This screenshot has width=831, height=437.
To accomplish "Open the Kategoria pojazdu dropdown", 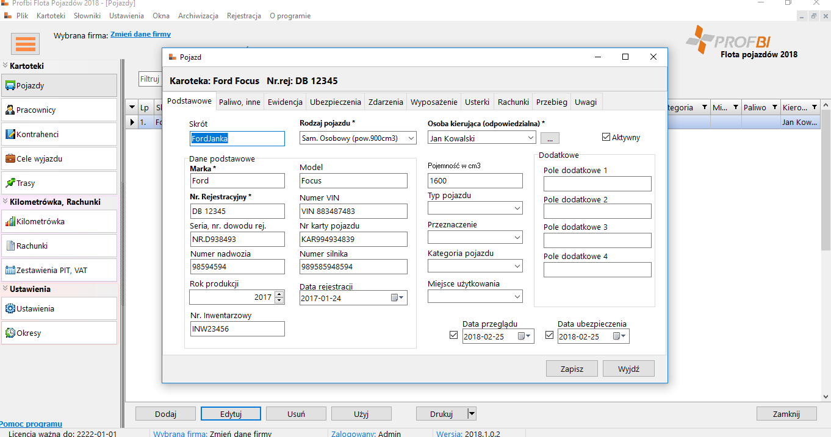I will (x=517, y=266).
